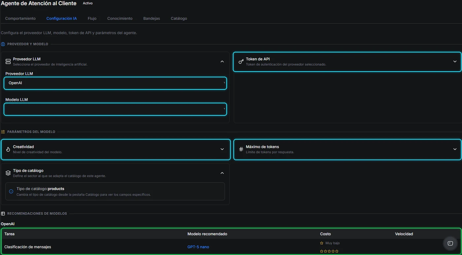Viewport: 462px width, 255px height.
Task: Open the floating chat widget button
Action: [x=450, y=243]
